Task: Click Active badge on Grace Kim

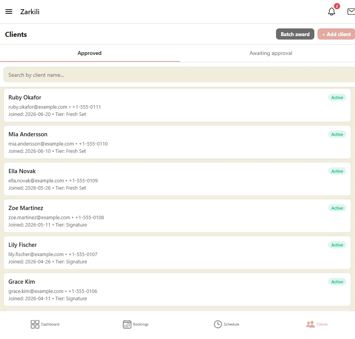Action: coord(337,282)
